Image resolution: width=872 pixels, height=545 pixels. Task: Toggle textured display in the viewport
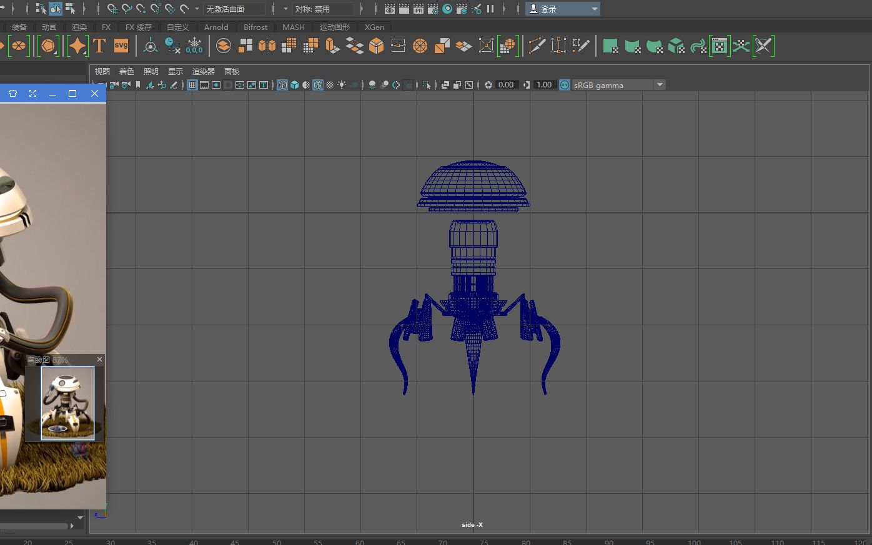294,84
